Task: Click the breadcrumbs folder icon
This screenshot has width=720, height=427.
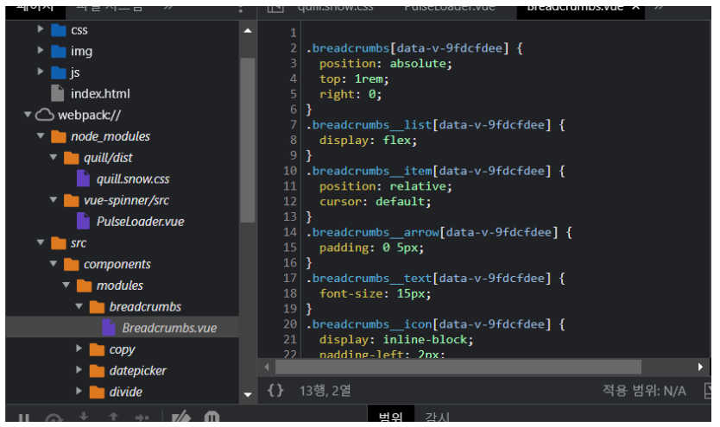Action: coord(97,307)
